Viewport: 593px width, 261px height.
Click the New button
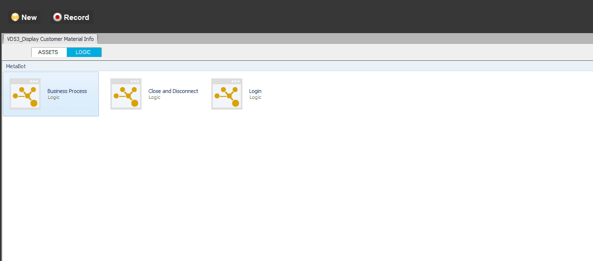(24, 17)
